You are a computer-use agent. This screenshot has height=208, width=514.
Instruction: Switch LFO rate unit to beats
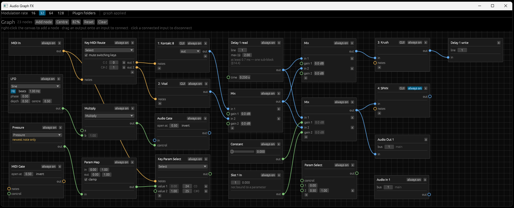(22, 91)
